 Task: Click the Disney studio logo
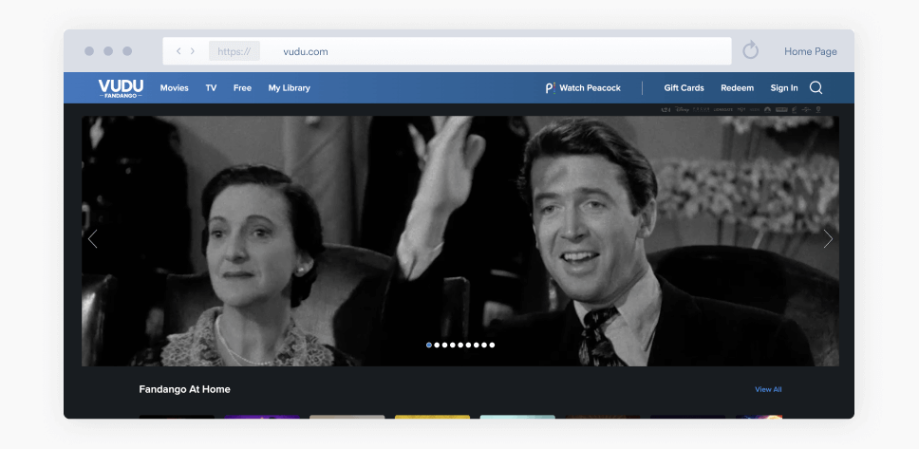[x=682, y=109]
